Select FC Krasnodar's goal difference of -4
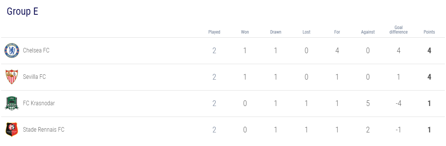 click(399, 103)
